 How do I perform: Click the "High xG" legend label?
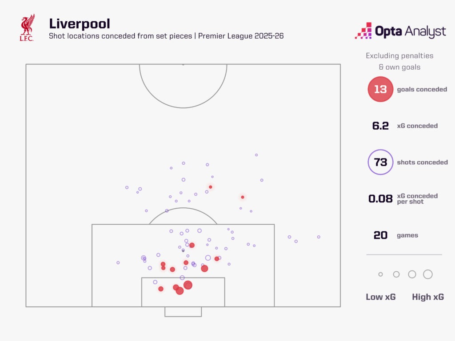coord(427,297)
